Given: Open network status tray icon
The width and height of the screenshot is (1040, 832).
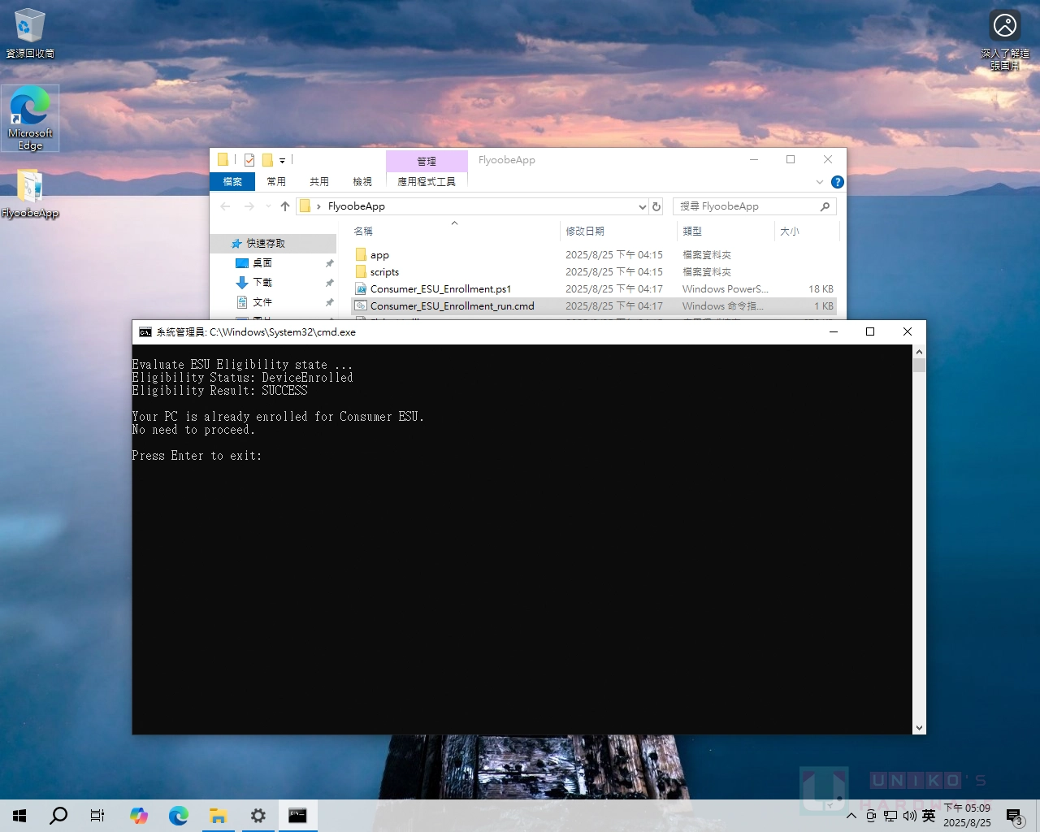Looking at the screenshot, I should pyautogui.click(x=890, y=816).
